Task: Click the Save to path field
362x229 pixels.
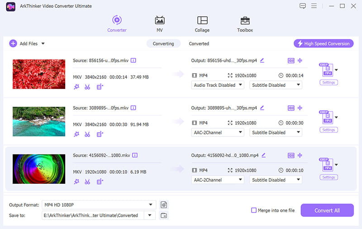Action: click(93, 215)
